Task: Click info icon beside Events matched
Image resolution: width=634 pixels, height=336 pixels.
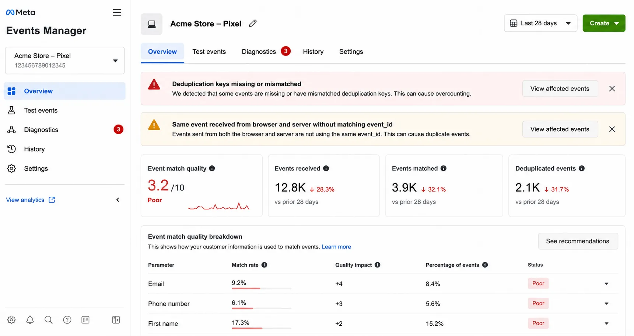Action: [444, 168]
